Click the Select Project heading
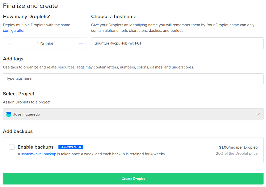266x187 pixels. click(x=19, y=94)
